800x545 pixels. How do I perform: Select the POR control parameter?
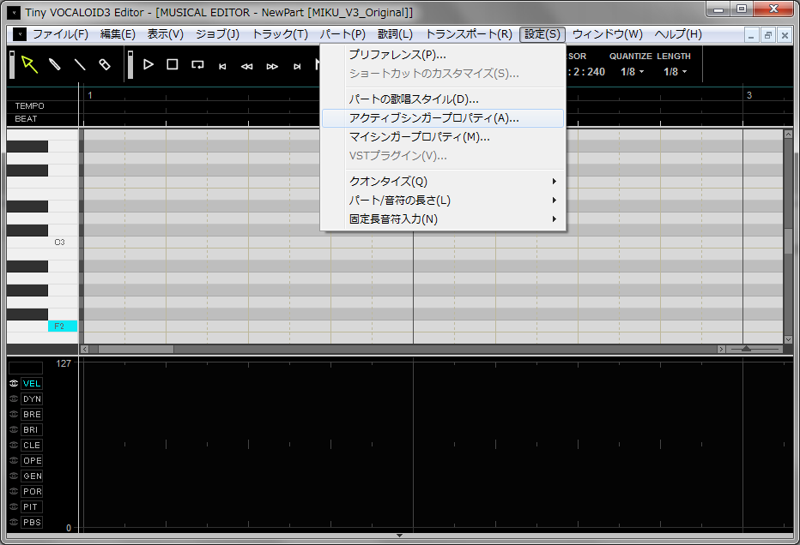click(x=32, y=491)
